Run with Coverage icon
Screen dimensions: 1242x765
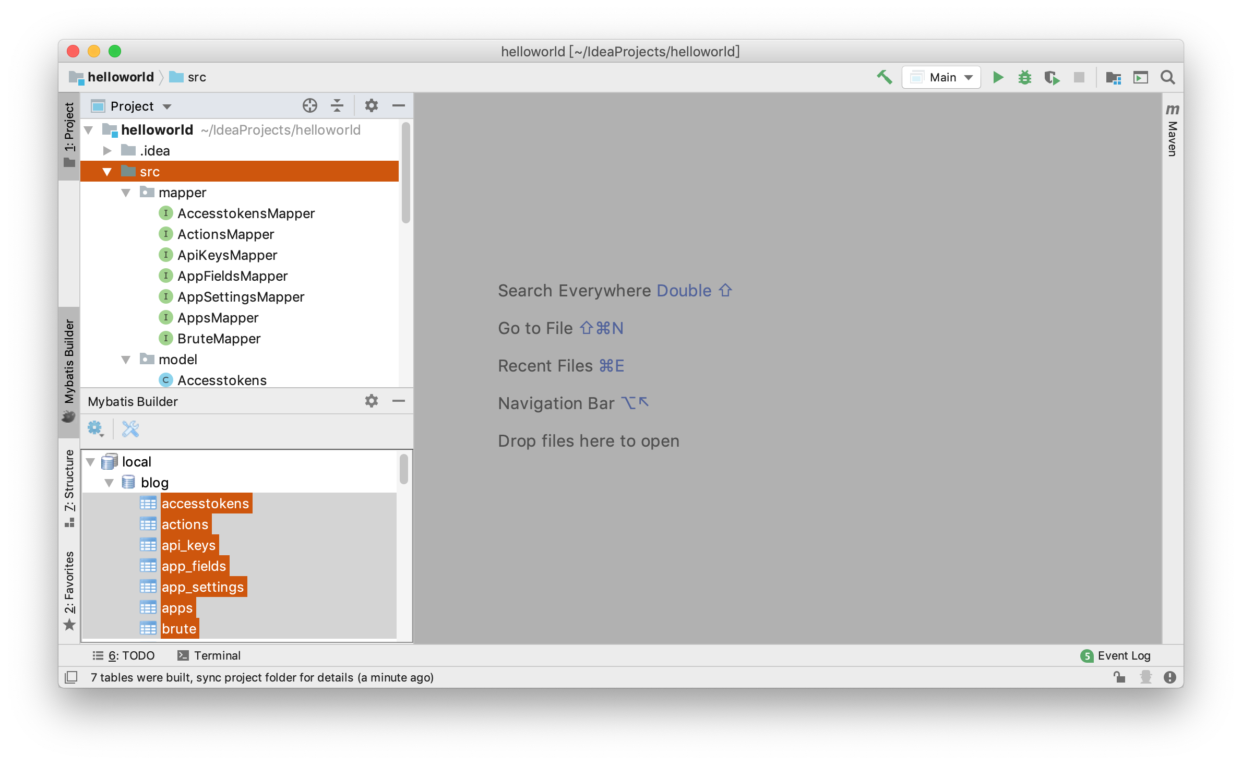(1052, 78)
